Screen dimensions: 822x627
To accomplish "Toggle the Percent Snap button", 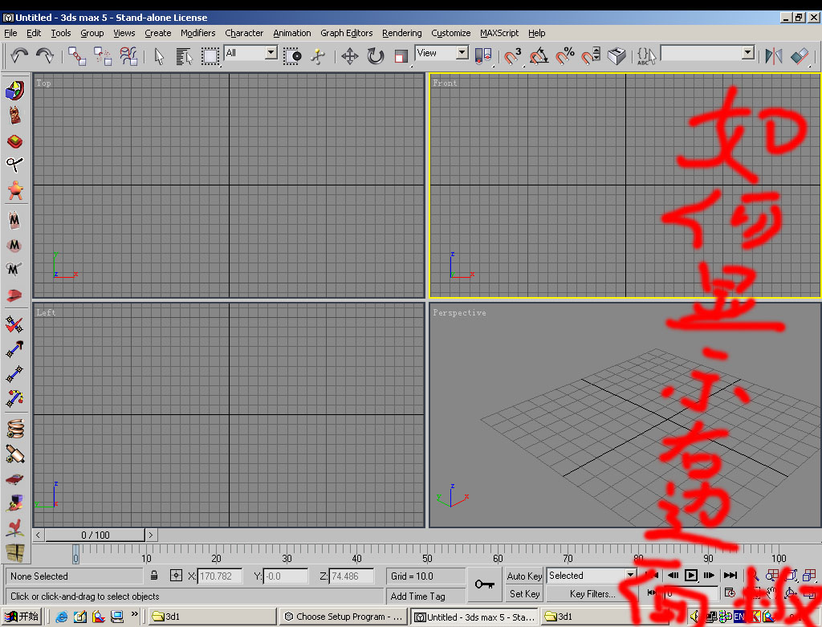I will (x=564, y=55).
